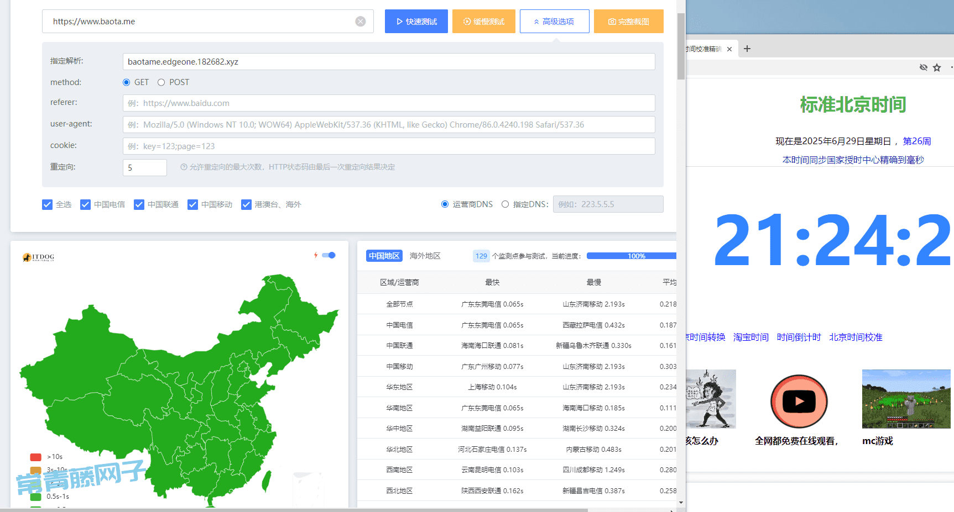Select the 运营商DNS radio
The image size is (954, 512).
tap(445, 204)
